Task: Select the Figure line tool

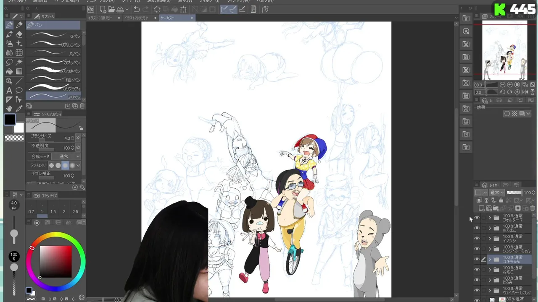Action: pos(19,81)
